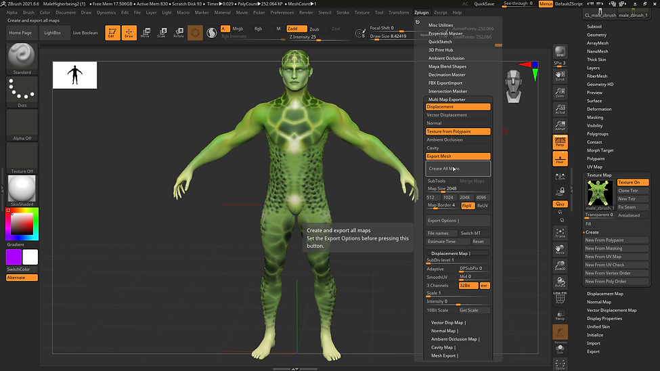660x371 pixels.
Task: Open the Preferences menu
Action: pyautogui.click(x=282, y=13)
